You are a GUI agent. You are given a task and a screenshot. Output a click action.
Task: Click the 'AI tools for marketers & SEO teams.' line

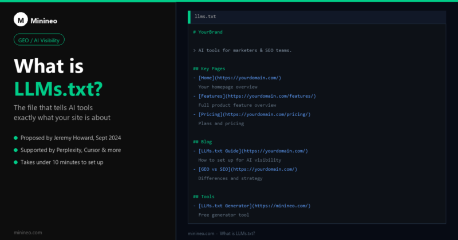[242, 50]
